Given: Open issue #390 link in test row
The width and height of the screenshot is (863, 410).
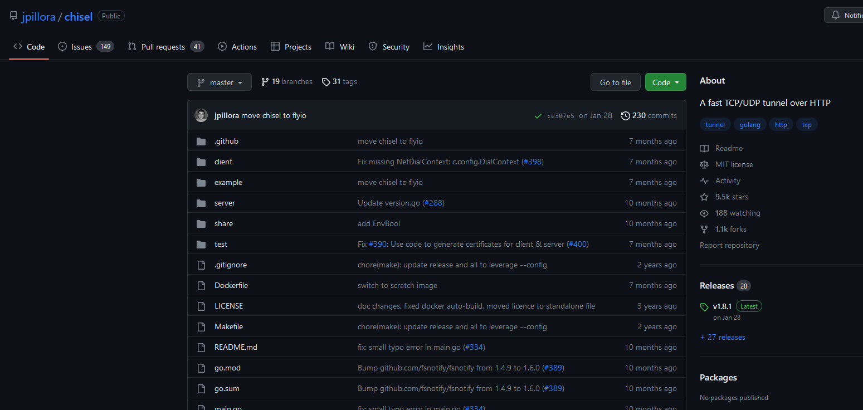Looking at the screenshot, I should [378, 245].
